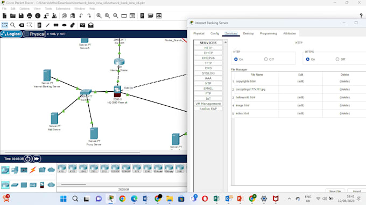The image size is (366, 205).
Task: Select DHCP in the Services list
Action: pos(208,53)
